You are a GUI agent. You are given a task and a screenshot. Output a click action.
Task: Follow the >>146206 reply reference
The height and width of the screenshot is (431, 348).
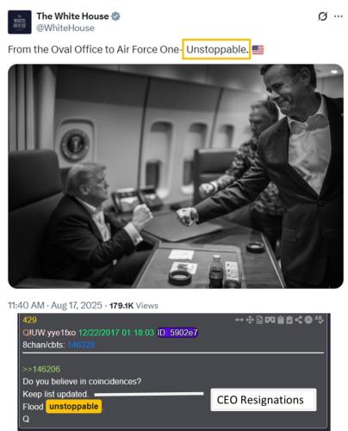41,369
